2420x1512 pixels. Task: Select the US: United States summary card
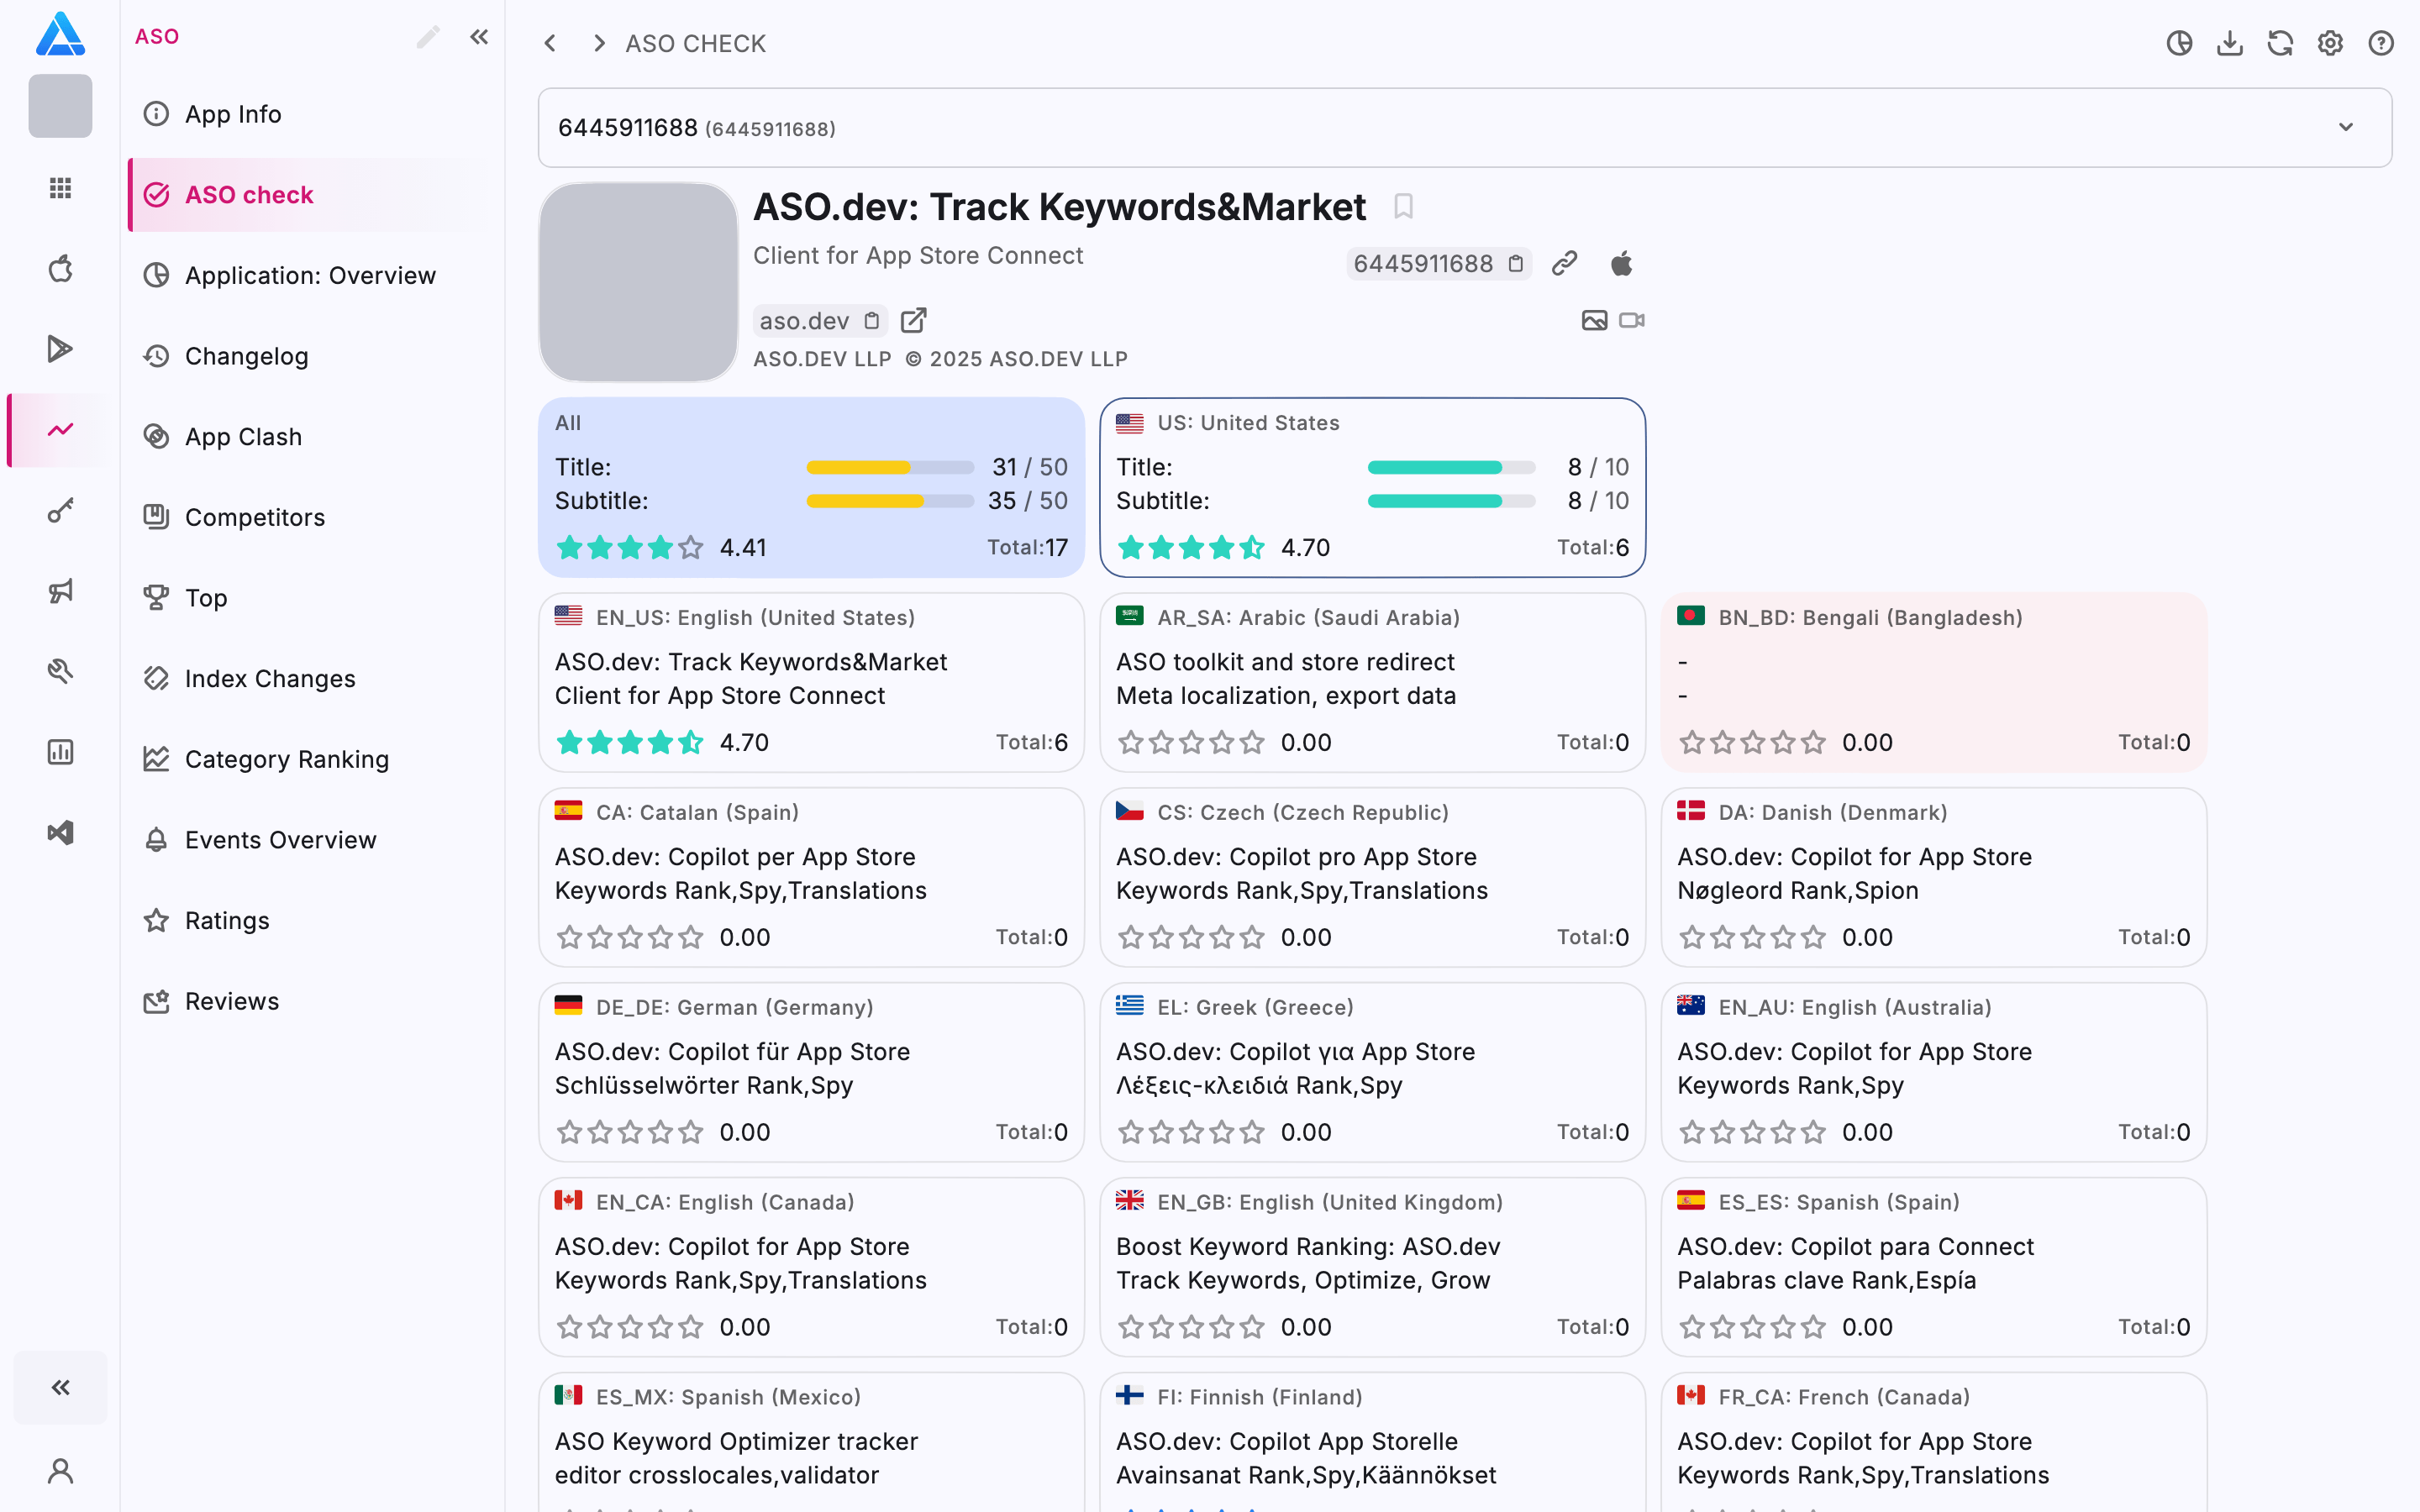pos(1372,487)
